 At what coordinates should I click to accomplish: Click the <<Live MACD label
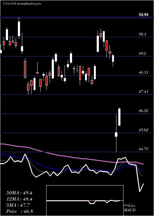click(x=130, y=208)
